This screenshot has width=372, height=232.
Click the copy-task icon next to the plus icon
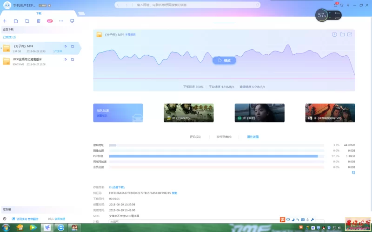(x=16, y=21)
